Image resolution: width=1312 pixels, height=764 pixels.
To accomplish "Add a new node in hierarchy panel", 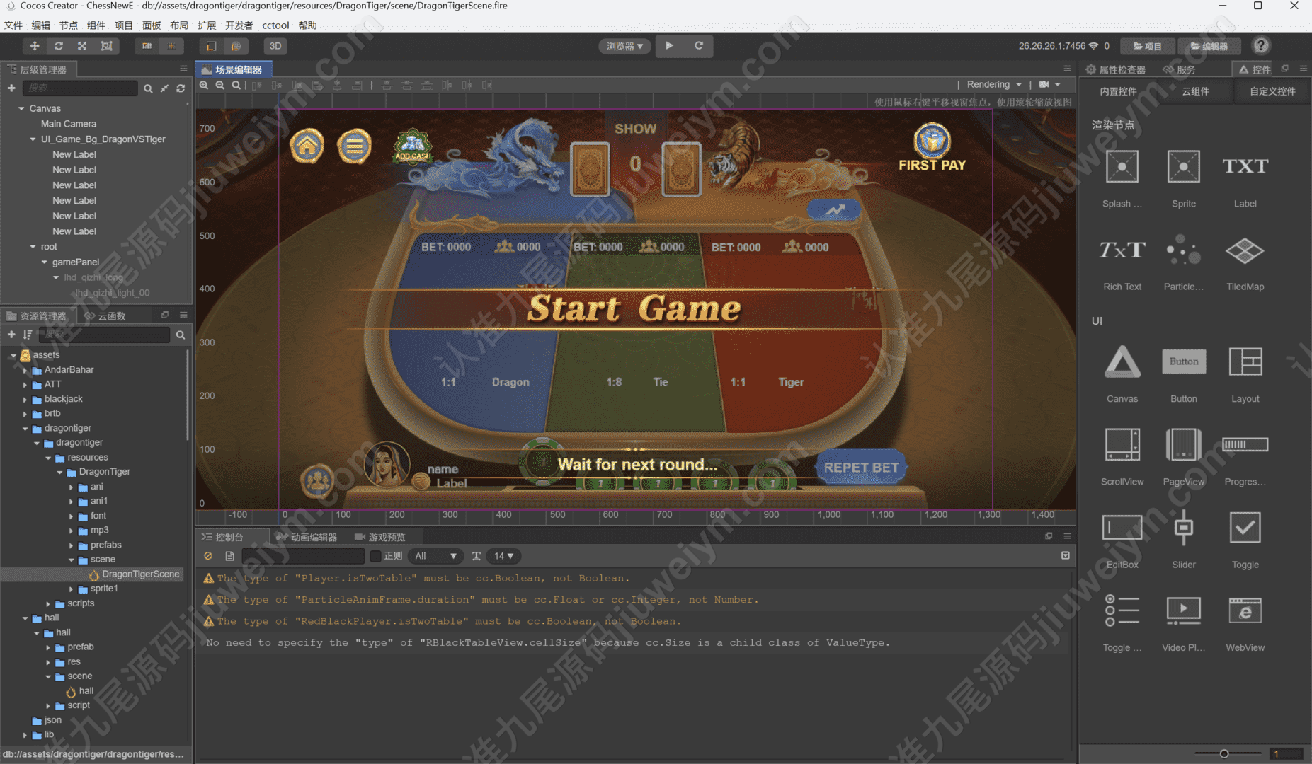I will click(11, 88).
